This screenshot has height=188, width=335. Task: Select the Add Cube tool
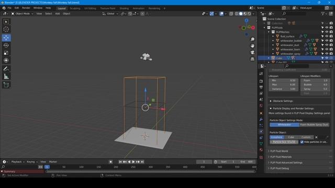[x=6, y=85]
